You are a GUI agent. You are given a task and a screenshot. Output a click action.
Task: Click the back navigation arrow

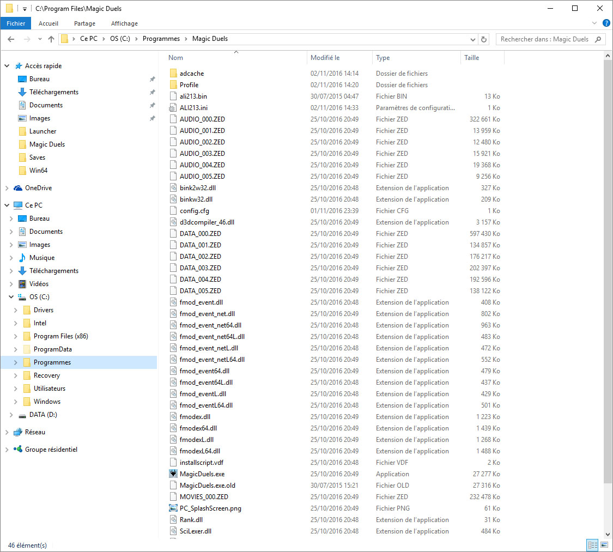tap(11, 39)
